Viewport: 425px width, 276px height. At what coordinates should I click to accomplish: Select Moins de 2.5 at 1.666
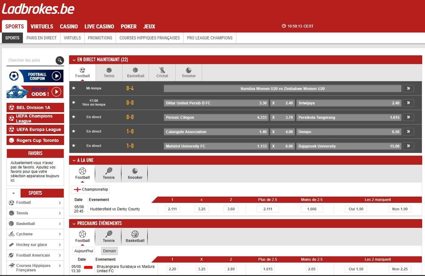[x=312, y=209]
